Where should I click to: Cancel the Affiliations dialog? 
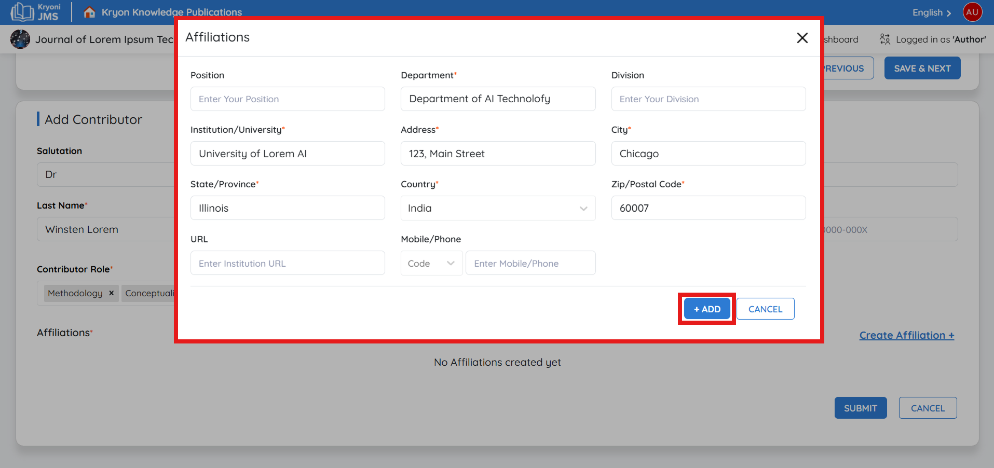(x=765, y=309)
